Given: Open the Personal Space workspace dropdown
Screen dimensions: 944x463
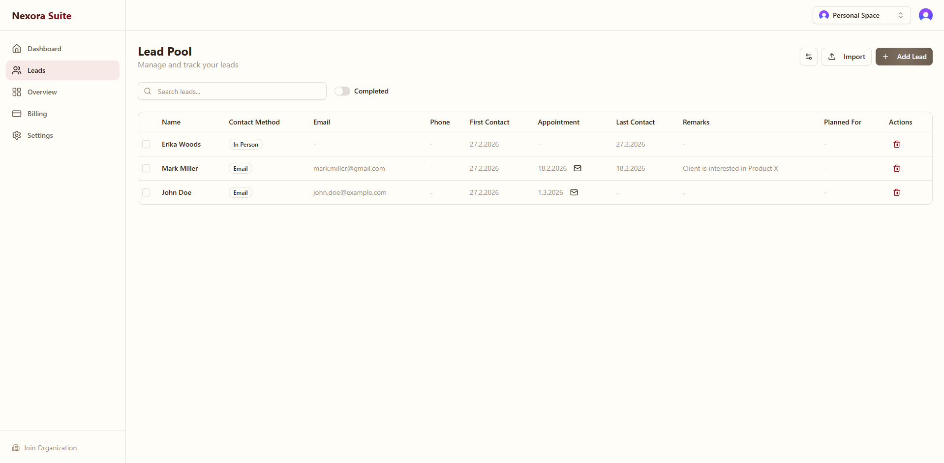Looking at the screenshot, I should [861, 15].
